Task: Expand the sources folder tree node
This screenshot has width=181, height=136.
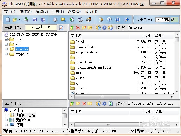Action: coord(6,49)
